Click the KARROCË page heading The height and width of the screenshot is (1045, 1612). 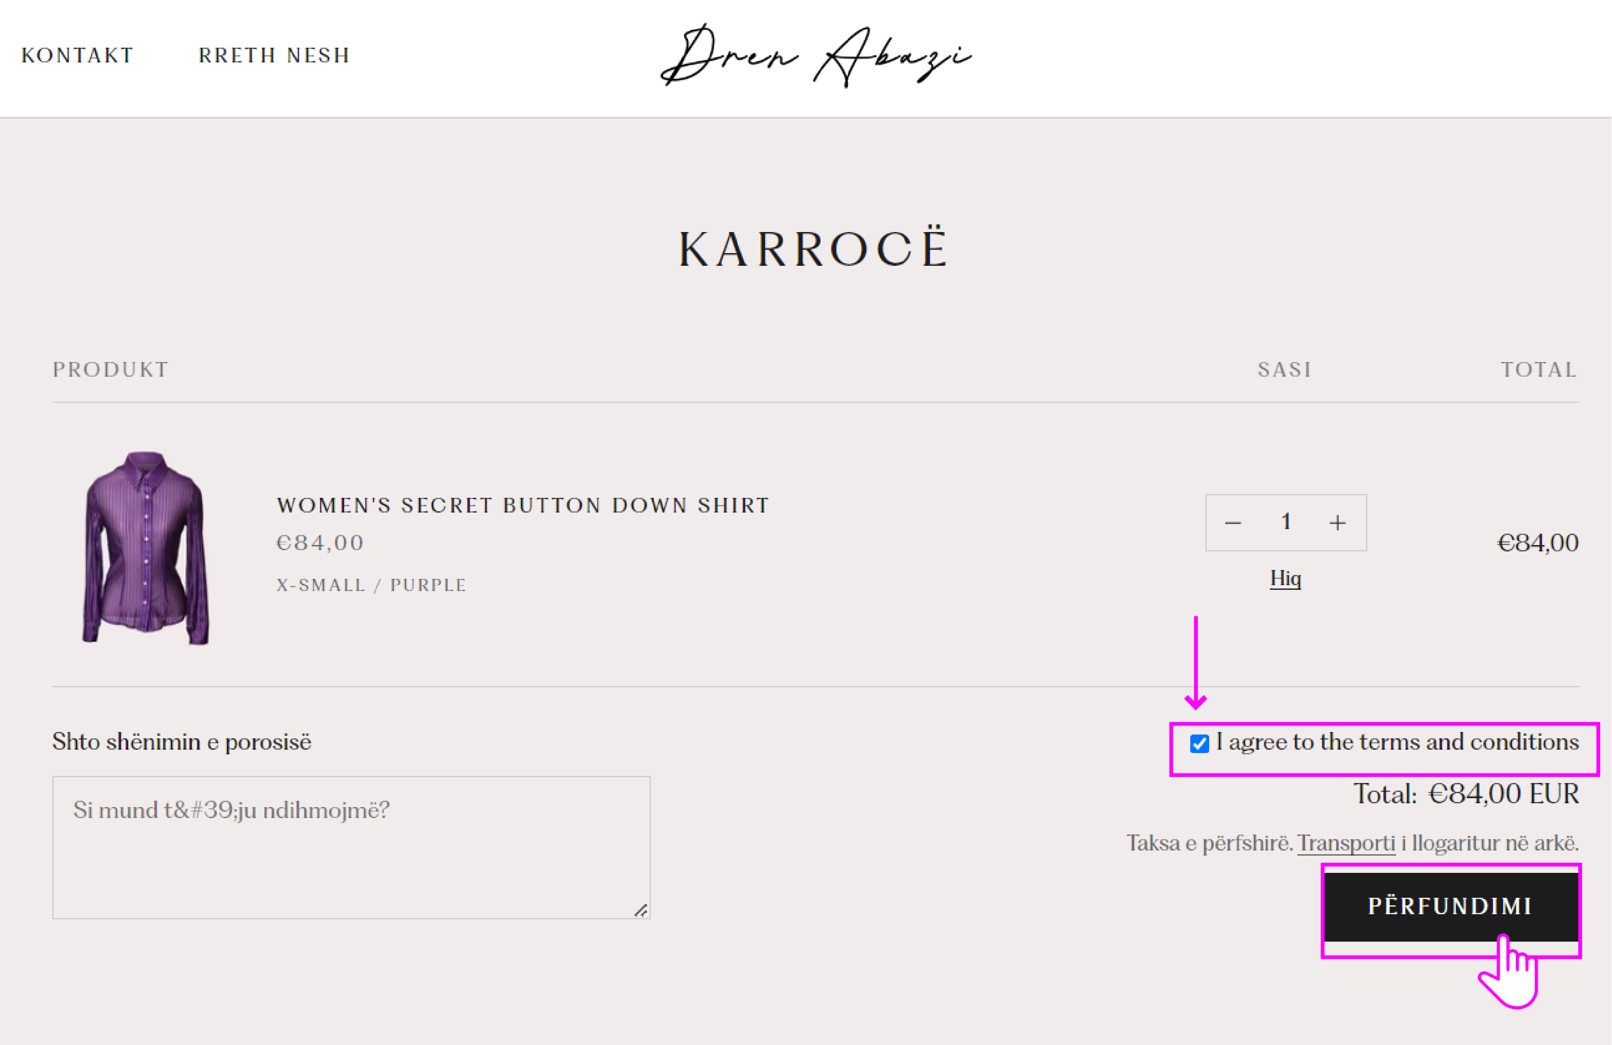click(814, 249)
